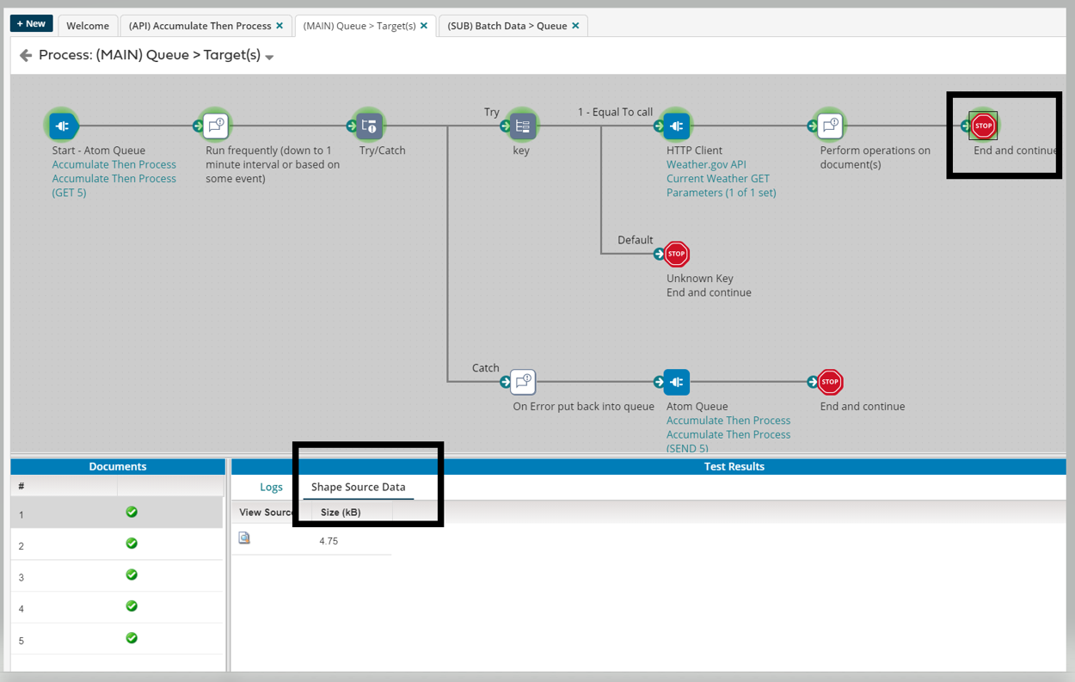Go to the Welcome tab
The image size is (1075, 682).
88,26
